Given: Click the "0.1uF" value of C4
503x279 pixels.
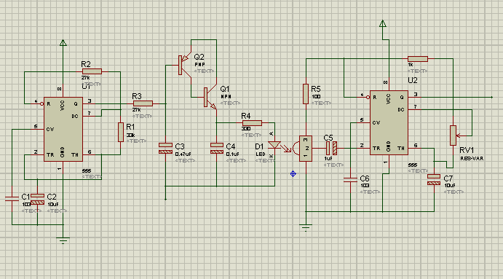Looking at the screenshot, I should click(232, 154).
